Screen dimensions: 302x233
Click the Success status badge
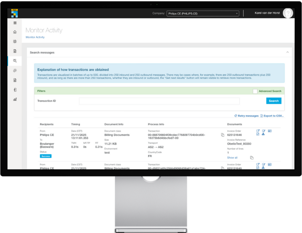[45, 156]
